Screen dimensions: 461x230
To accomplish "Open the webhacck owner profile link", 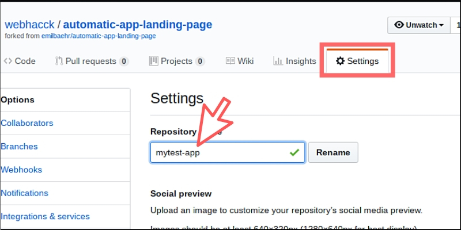I will click(x=30, y=25).
